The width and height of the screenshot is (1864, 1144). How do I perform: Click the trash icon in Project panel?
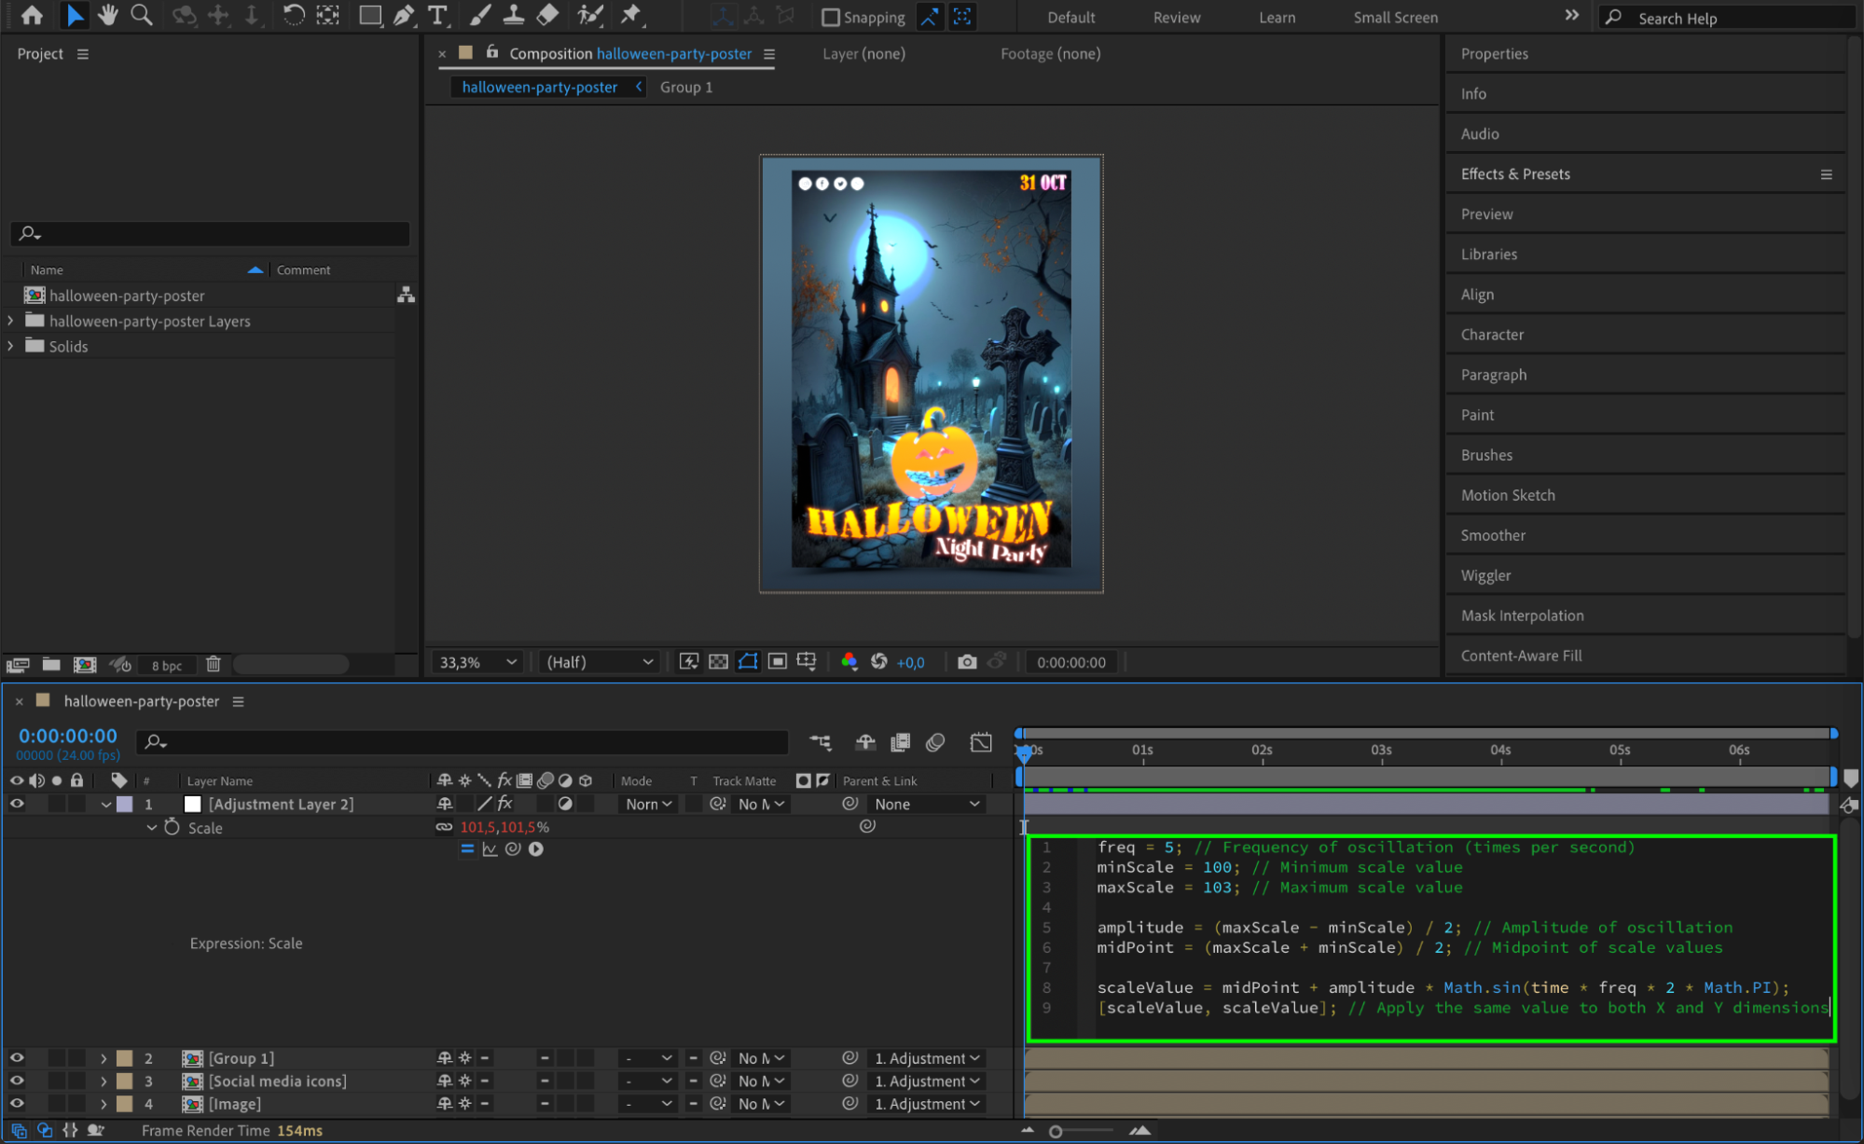pos(214,664)
